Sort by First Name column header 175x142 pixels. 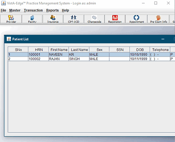(59, 50)
